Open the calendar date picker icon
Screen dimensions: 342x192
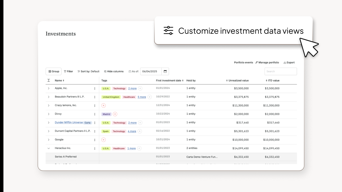click(165, 71)
